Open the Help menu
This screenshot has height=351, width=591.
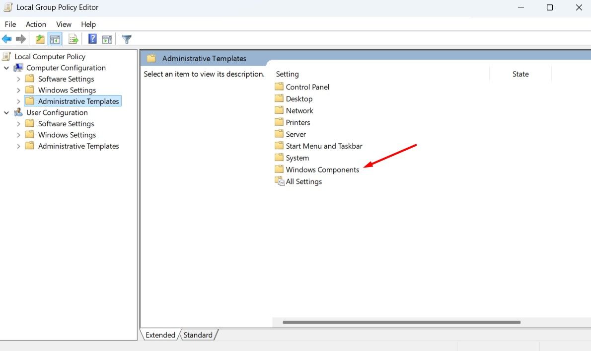[88, 24]
